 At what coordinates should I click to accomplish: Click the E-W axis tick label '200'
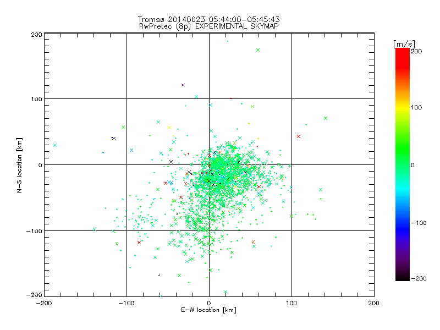[x=374, y=303]
